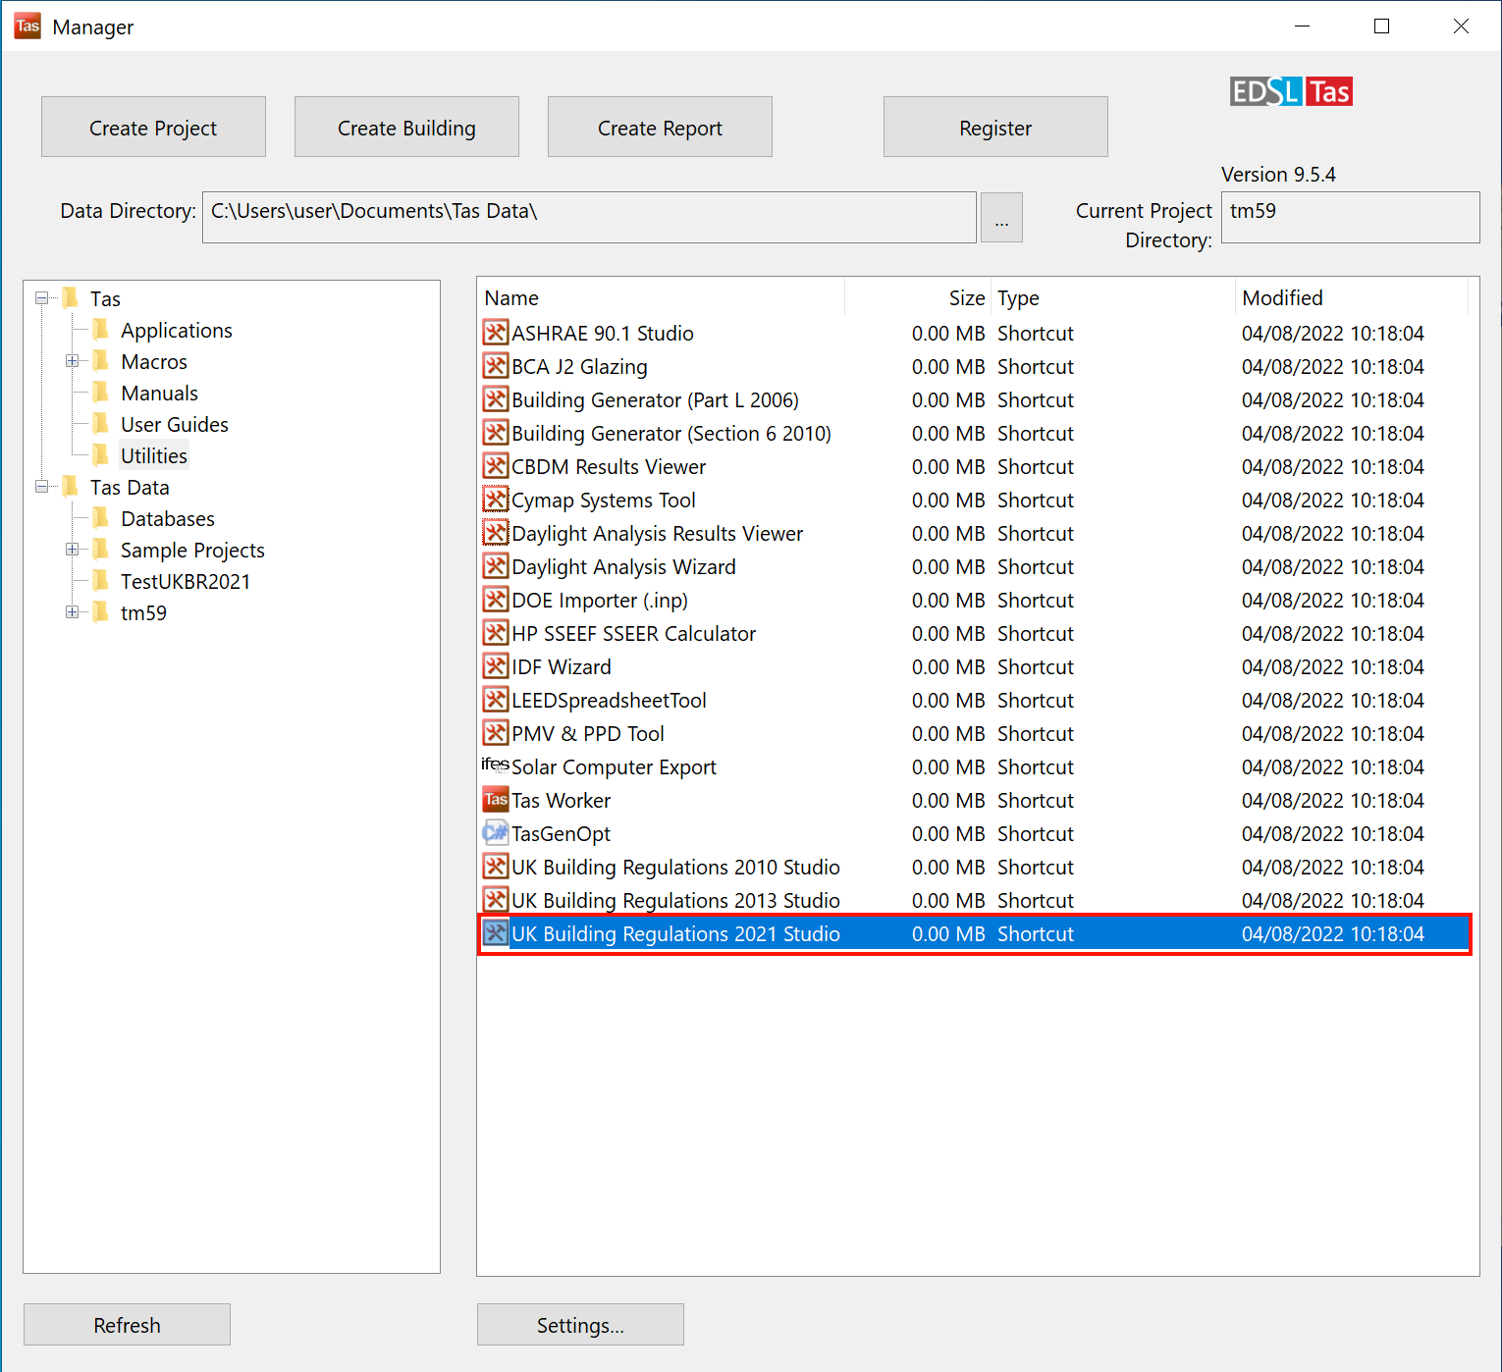The height and width of the screenshot is (1372, 1502).
Task: Click the Tas Worker red icon
Action: coord(496,800)
